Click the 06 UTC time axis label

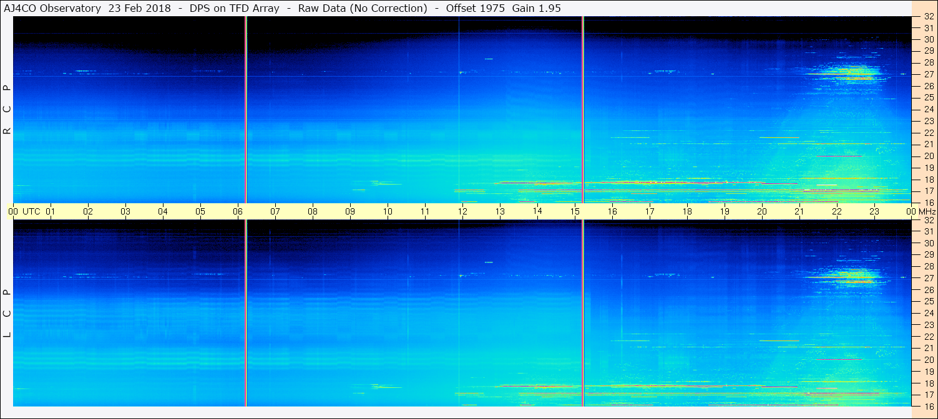(238, 211)
